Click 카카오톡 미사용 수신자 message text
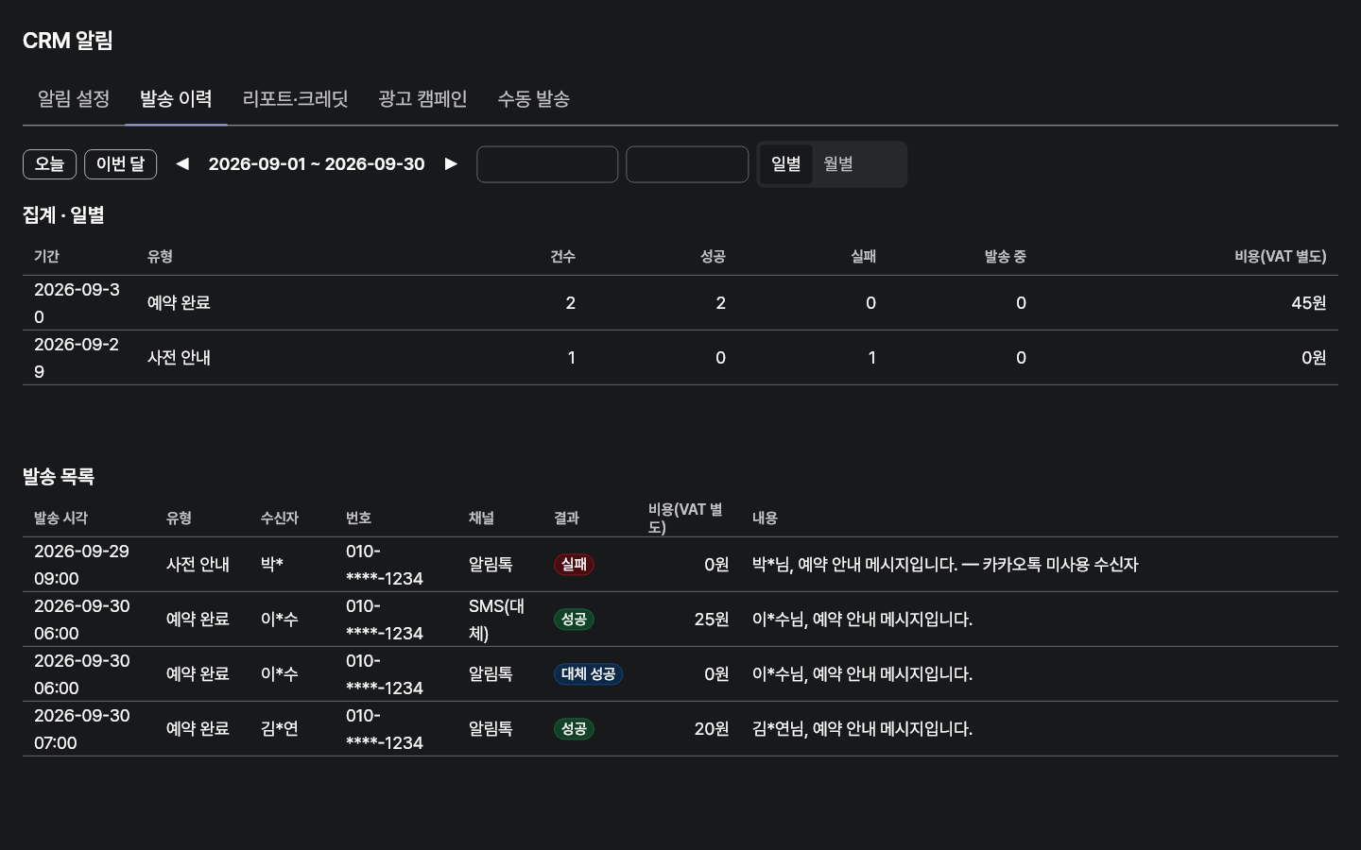 coord(1060,565)
